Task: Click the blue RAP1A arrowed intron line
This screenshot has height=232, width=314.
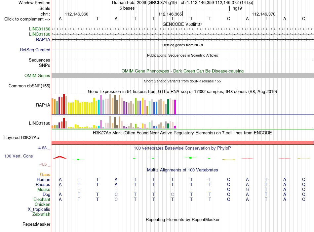Action: pyautogui.click(x=182, y=40)
